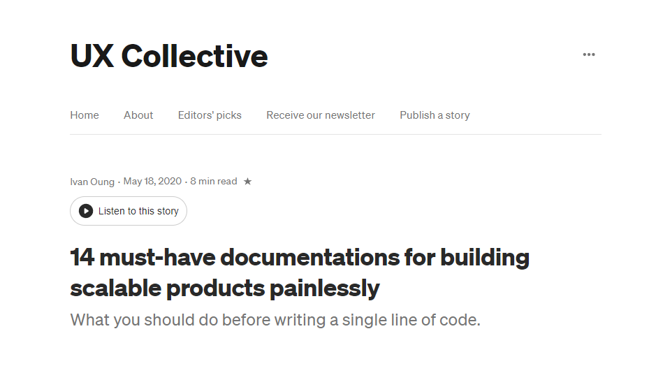The width and height of the screenshot is (649, 366).
Task: Click the 8 min read label
Action: coord(214,182)
